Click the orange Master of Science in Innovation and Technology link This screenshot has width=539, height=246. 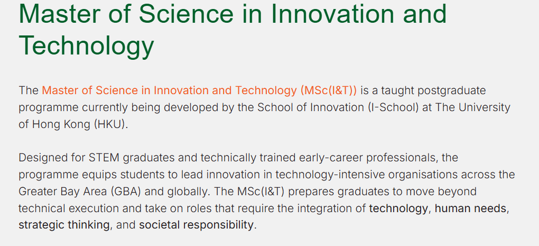(199, 90)
